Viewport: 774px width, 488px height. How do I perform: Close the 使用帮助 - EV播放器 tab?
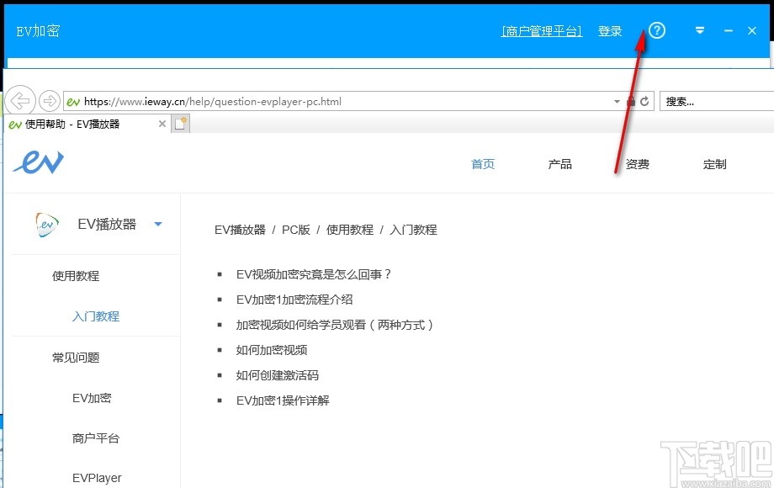click(x=163, y=124)
